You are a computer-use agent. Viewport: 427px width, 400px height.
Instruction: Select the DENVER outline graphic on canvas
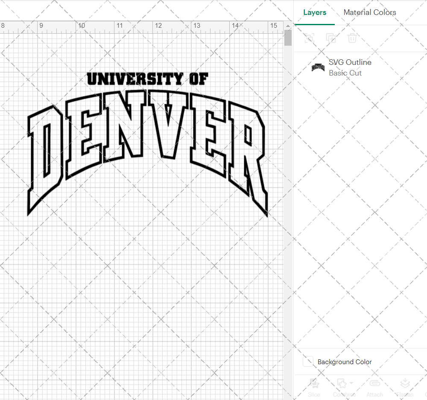(x=147, y=153)
